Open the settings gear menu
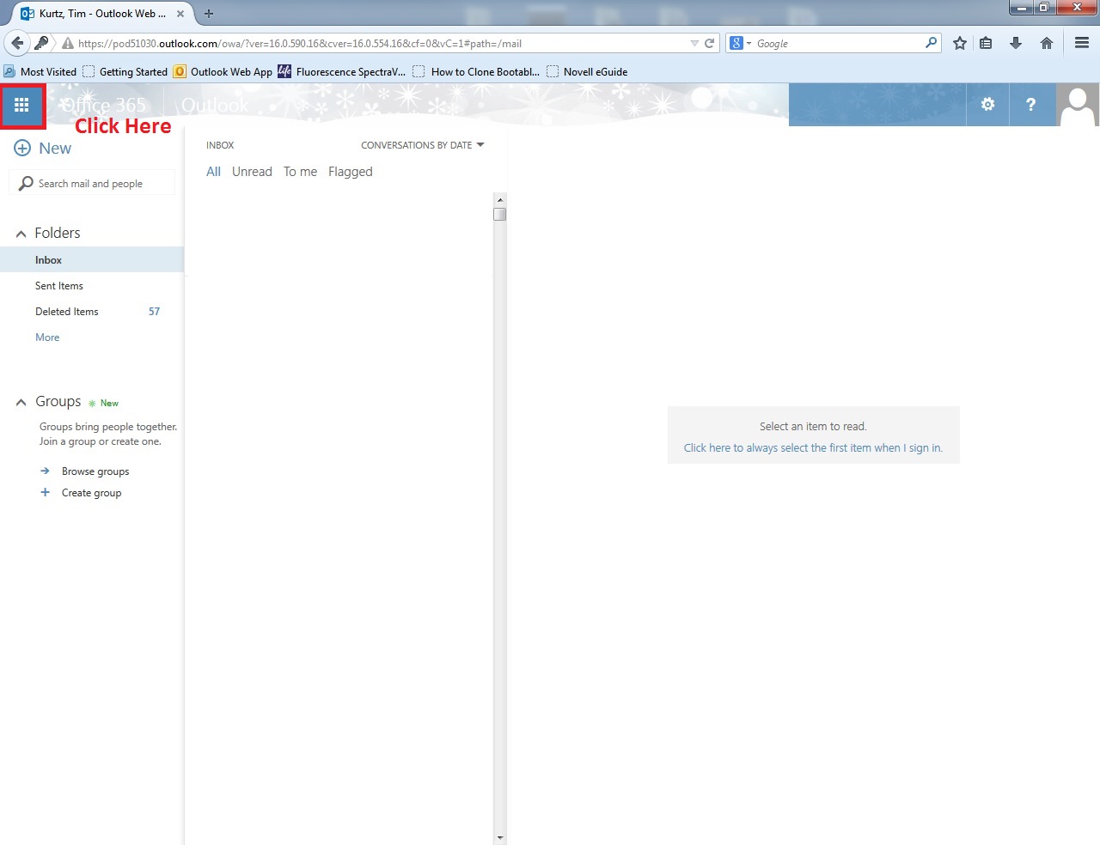This screenshot has width=1100, height=845. 987,104
